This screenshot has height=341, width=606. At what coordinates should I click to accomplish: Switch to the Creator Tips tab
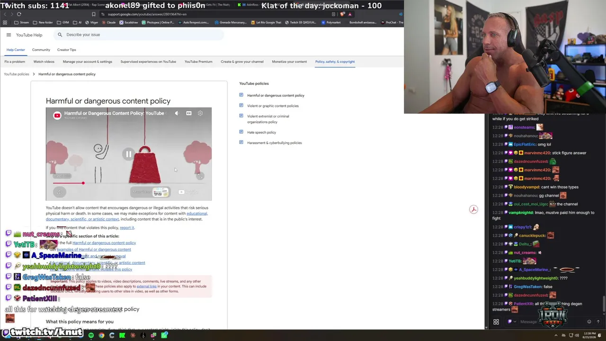[66, 50]
